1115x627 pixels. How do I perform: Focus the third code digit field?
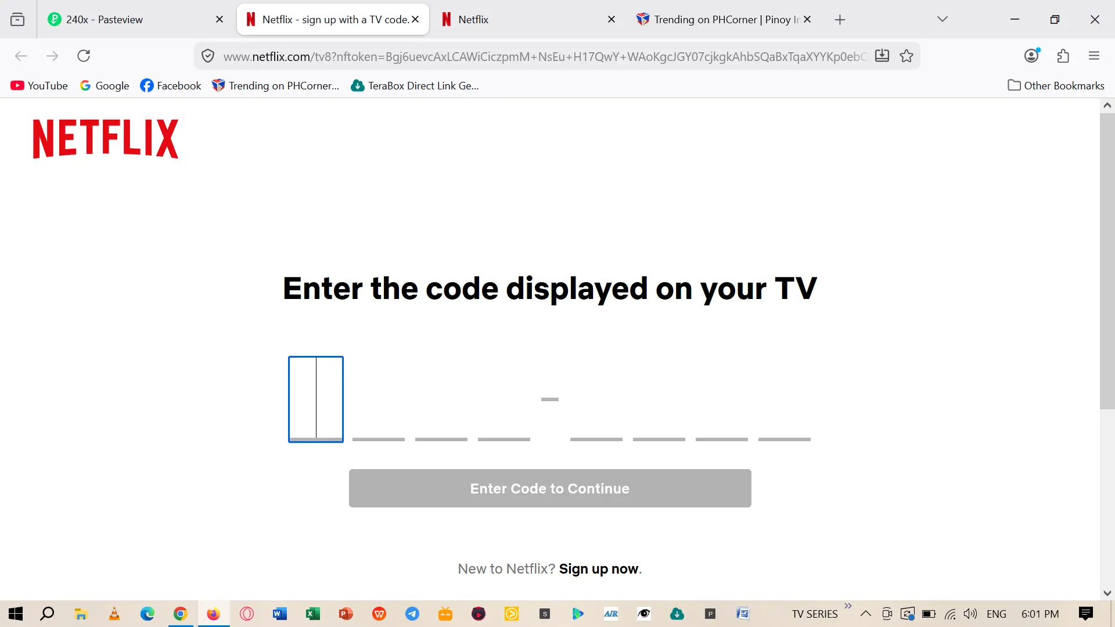[x=441, y=399]
